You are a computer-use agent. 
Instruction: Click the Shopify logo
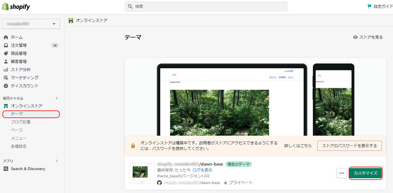pyautogui.click(x=16, y=7)
